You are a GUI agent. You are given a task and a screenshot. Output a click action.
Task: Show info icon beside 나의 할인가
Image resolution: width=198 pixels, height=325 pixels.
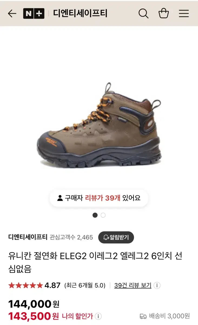click(x=98, y=316)
